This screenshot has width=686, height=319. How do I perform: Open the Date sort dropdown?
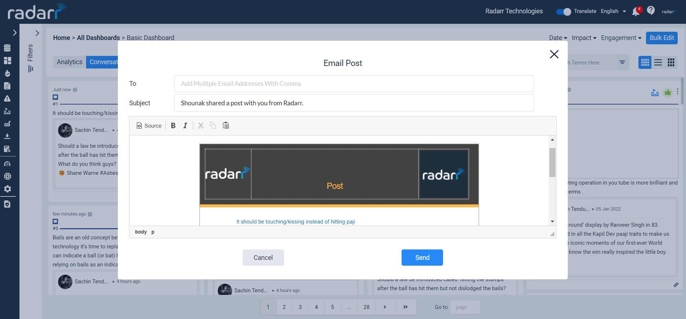[x=558, y=38]
